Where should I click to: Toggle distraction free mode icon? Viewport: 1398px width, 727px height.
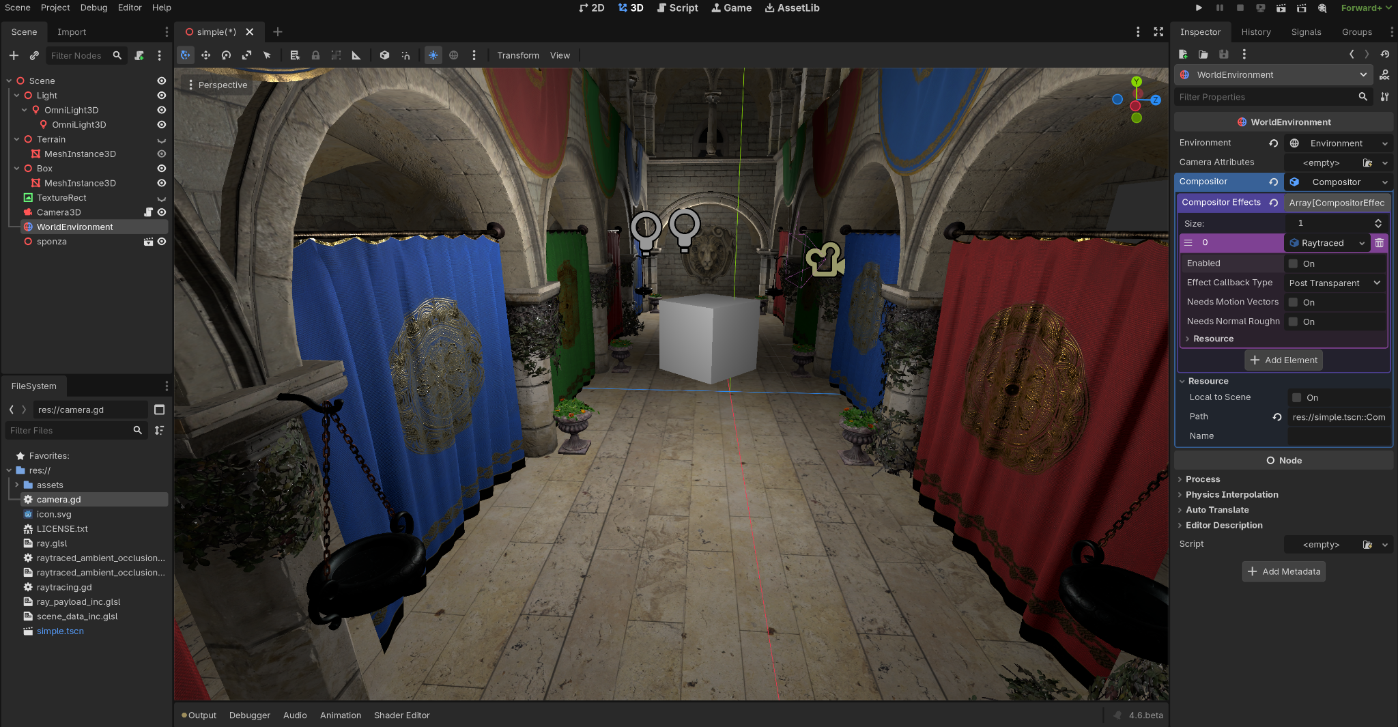1158,32
